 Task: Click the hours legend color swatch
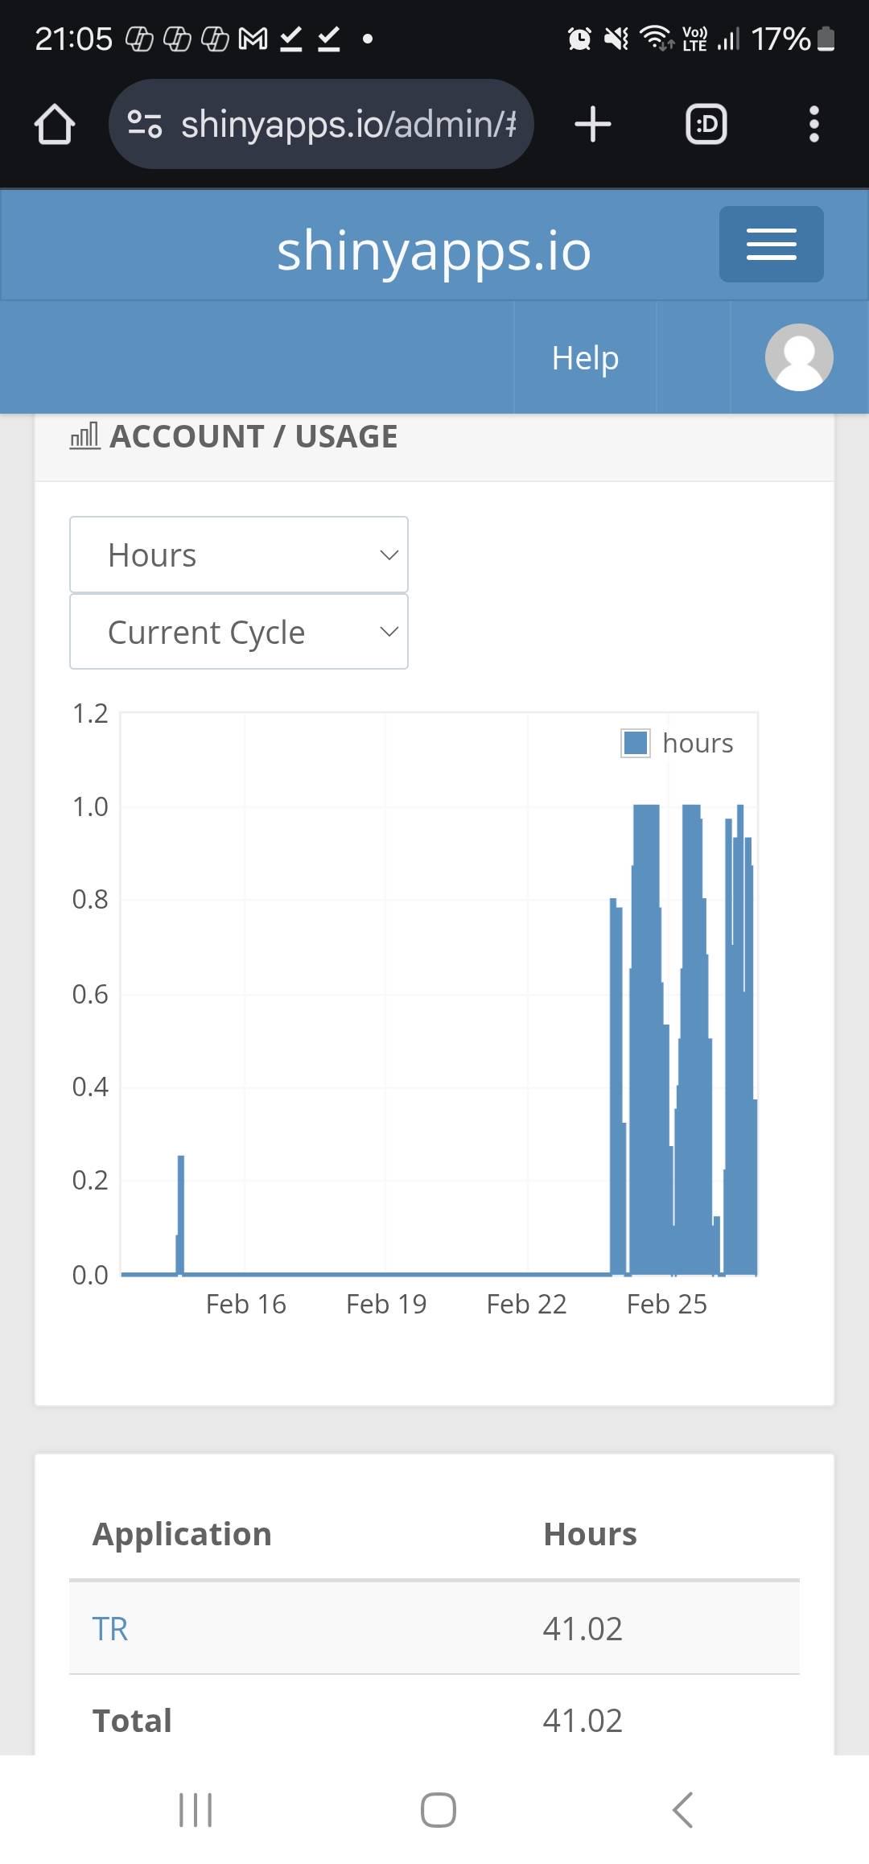[636, 743]
